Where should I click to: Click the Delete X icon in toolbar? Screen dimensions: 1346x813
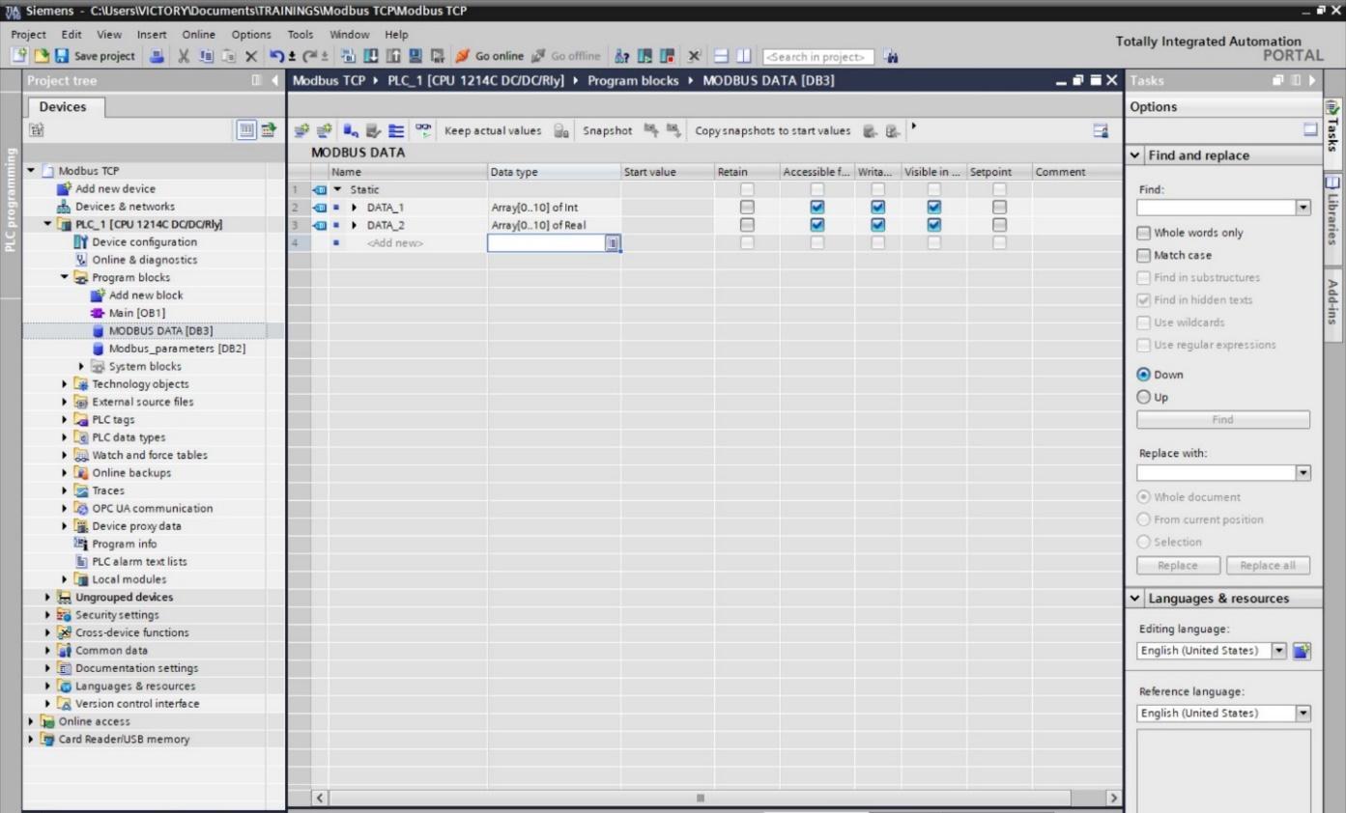coord(250,56)
